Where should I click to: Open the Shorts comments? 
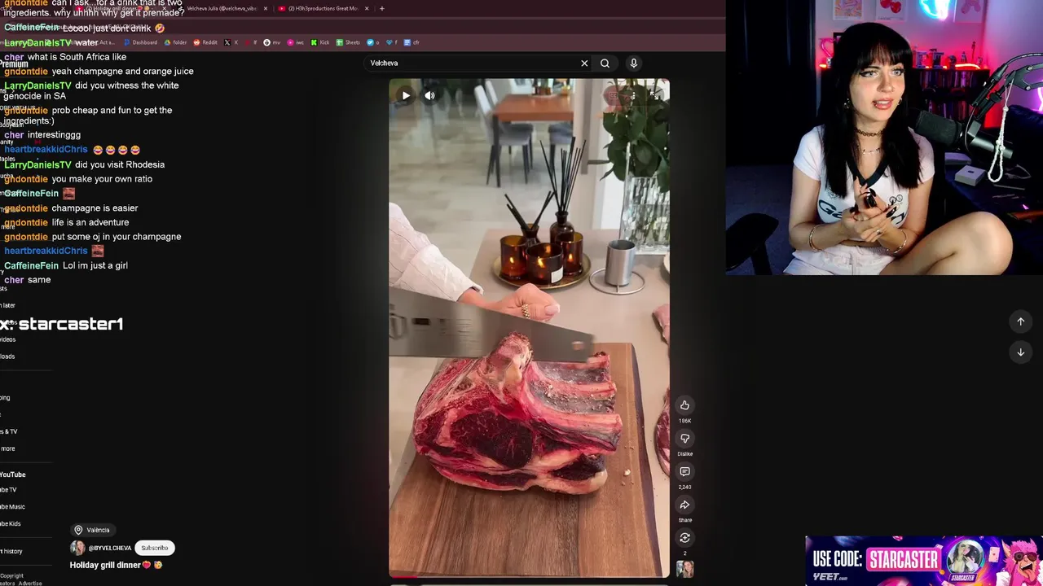[684, 472]
